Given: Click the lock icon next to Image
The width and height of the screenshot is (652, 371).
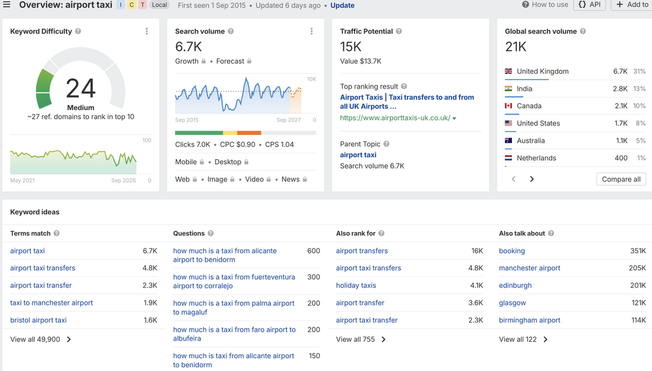Looking at the screenshot, I should coord(232,179).
